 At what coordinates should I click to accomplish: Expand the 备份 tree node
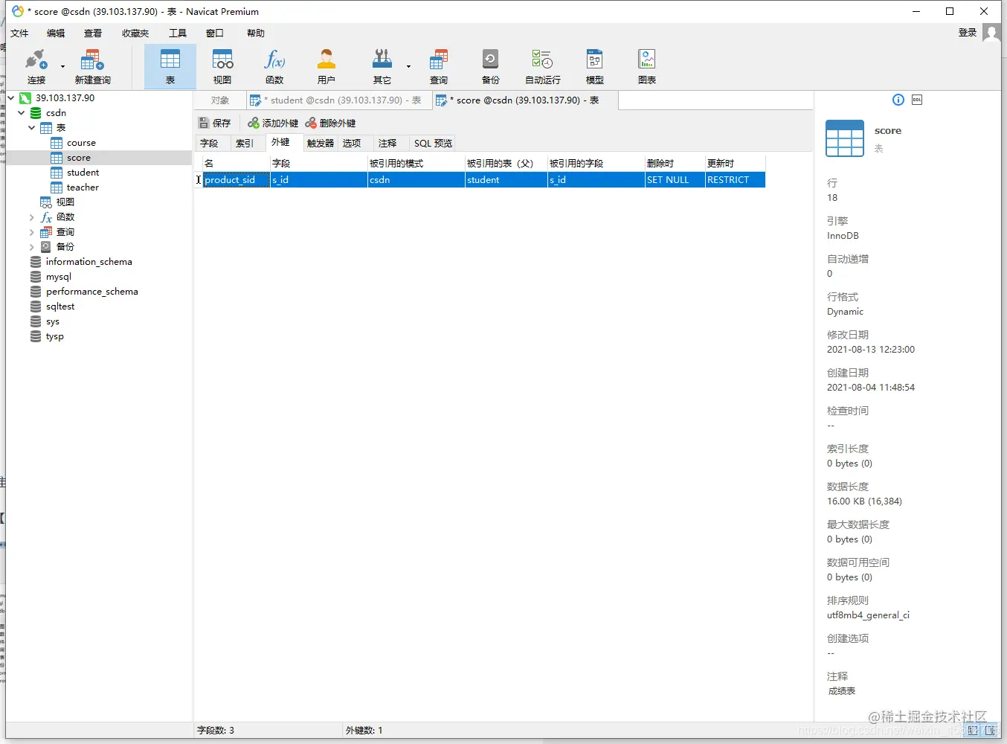tap(32, 247)
